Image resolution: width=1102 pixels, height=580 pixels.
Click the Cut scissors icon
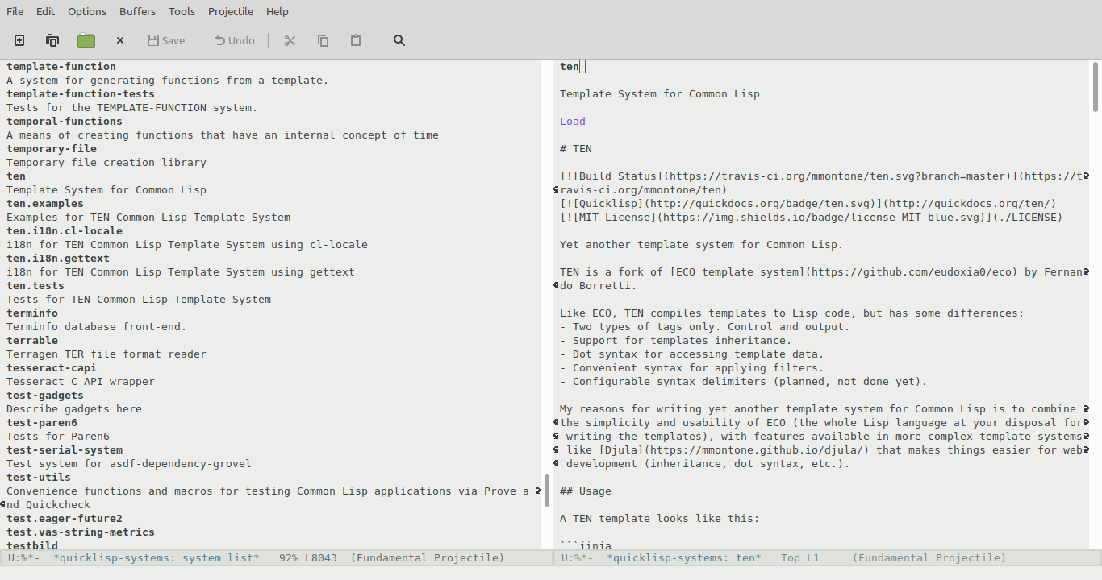290,40
